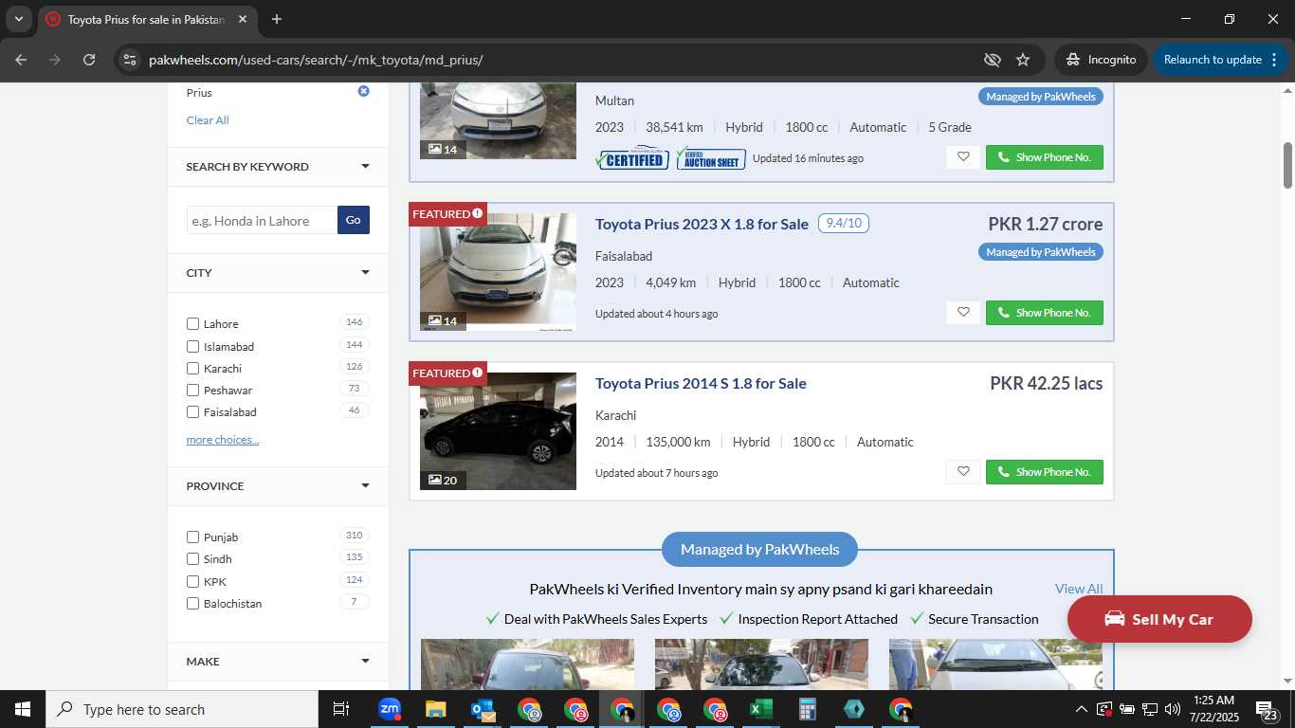Show phone number for the Multan Prius
Image resolution: width=1295 pixels, height=728 pixels.
tap(1044, 157)
